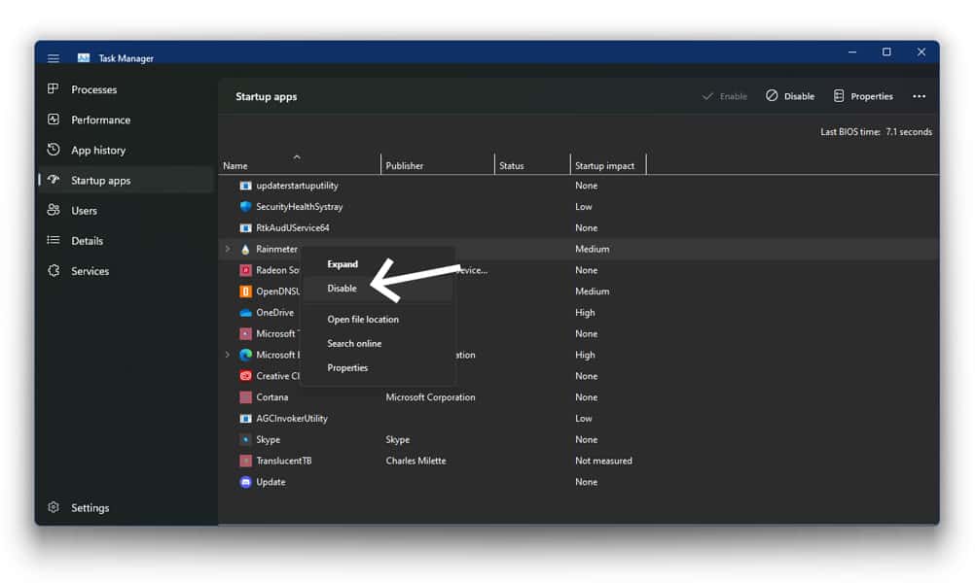975x583 pixels.
Task: Select the Skype startup entry
Action: (578, 439)
